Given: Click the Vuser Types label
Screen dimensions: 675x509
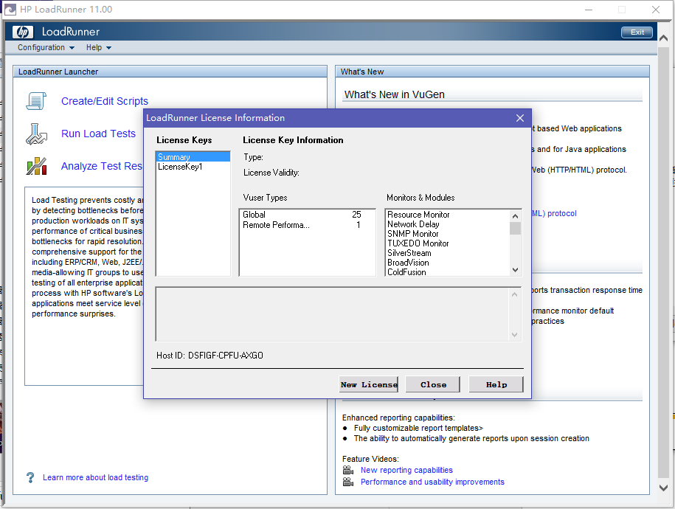Looking at the screenshot, I should tap(265, 198).
